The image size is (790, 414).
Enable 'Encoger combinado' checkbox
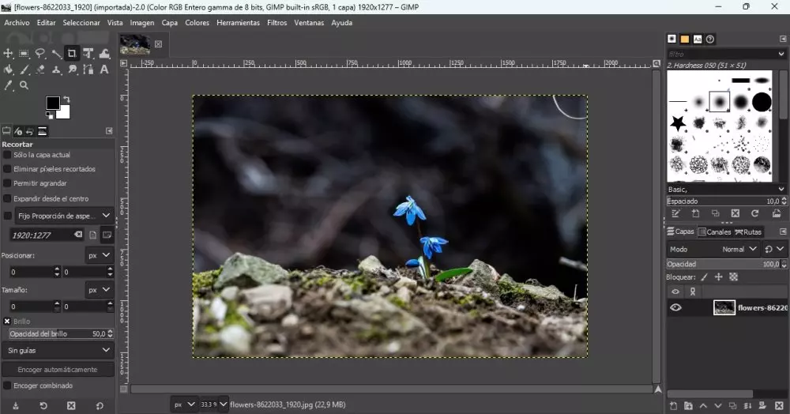coord(7,386)
